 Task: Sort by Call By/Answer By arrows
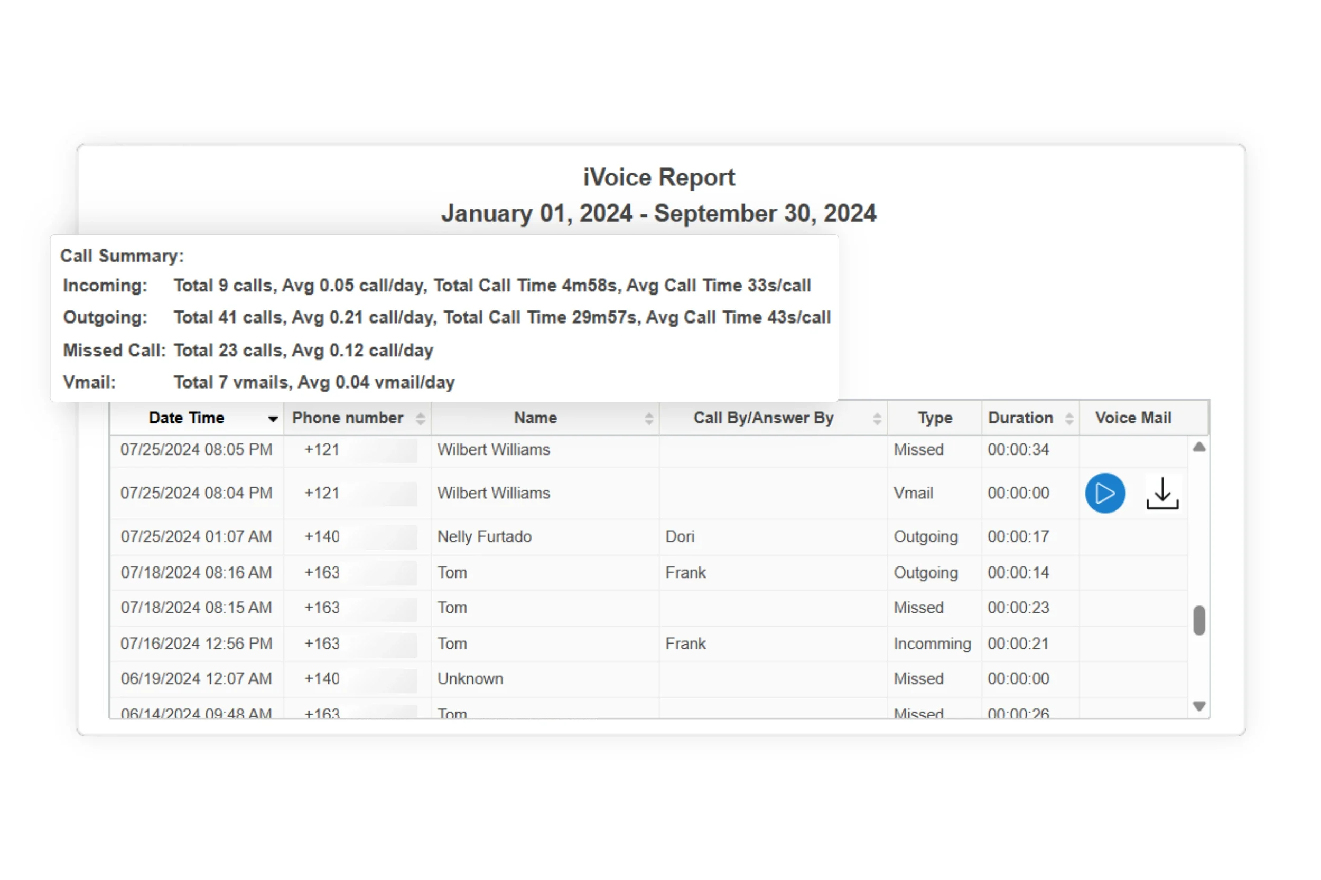pyautogui.click(x=877, y=418)
